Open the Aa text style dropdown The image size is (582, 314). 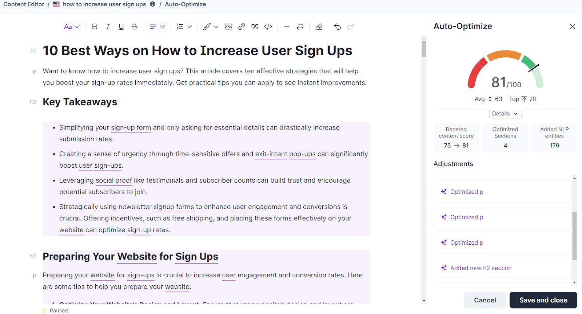point(72,26)
